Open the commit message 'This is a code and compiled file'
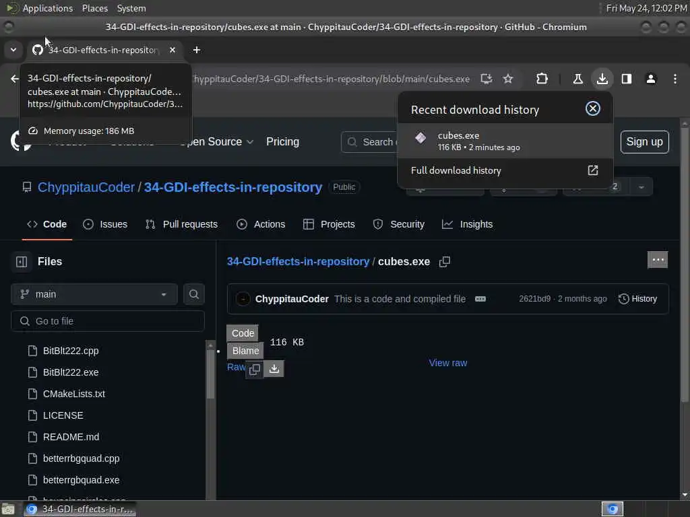The height and width of the screenshot is (517, 690). coord(400,299)
